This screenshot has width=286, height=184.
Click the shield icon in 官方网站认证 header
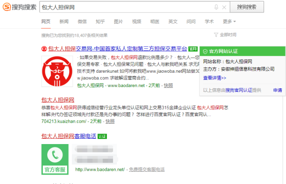coord(205,51)
